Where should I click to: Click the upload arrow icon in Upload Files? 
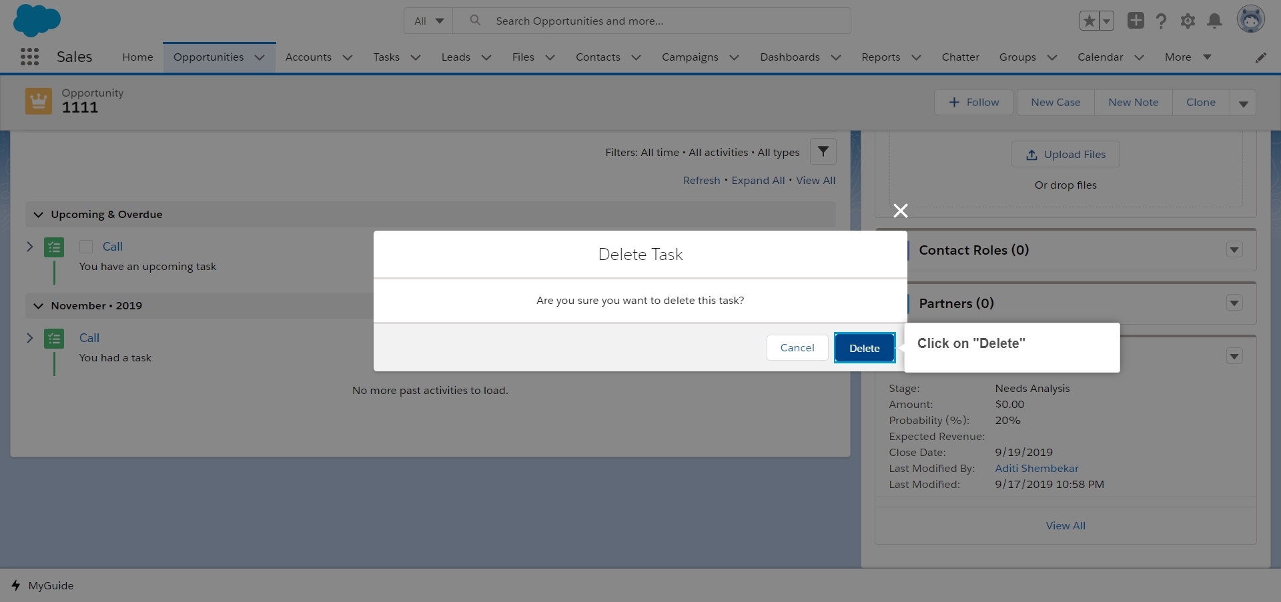1031,155
